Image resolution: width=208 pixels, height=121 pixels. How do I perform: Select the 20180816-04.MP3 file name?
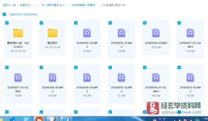tap(87, 89)
